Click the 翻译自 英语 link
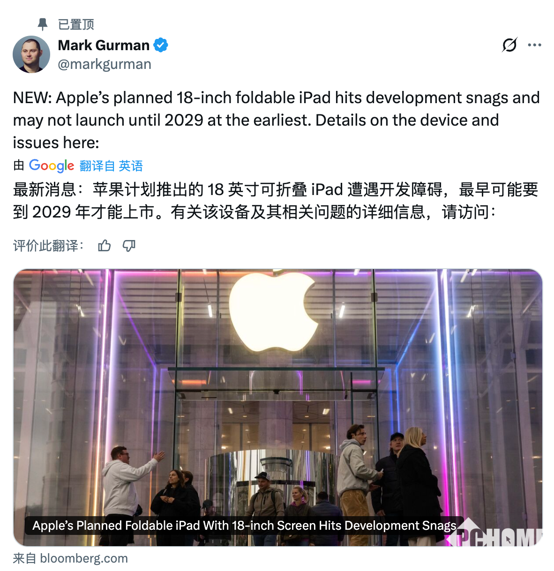 tap(111, 166)
